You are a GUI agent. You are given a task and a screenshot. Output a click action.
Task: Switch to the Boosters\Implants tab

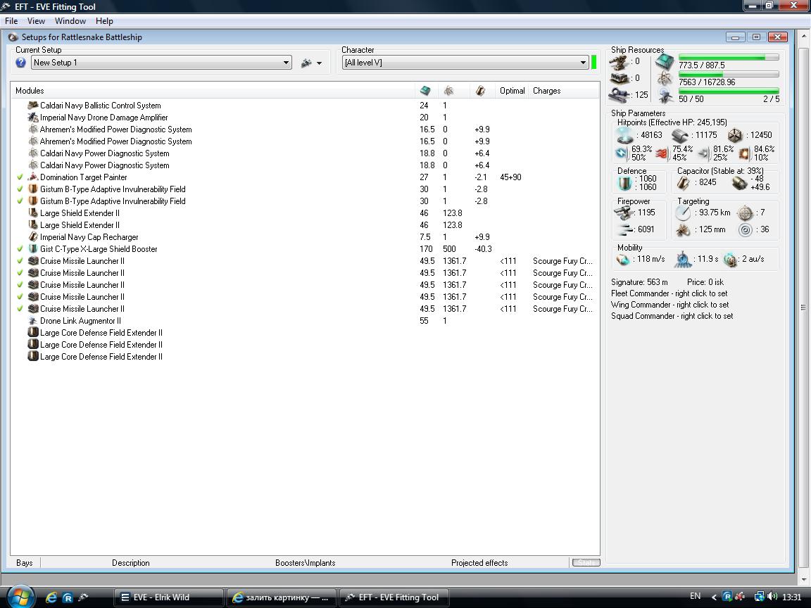[x=305, y=562]
